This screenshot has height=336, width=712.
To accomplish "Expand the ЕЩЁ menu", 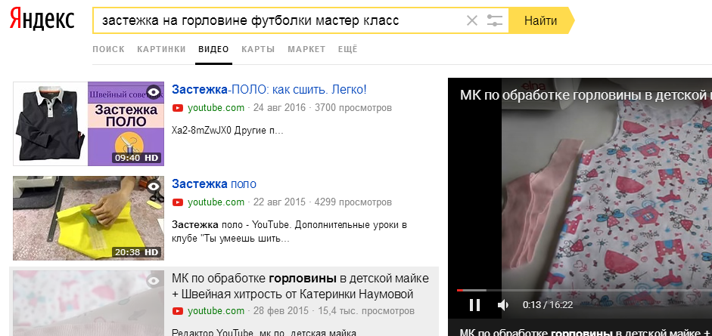I will point(348,49).
